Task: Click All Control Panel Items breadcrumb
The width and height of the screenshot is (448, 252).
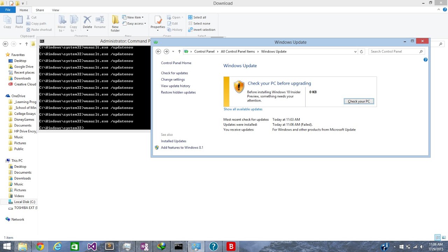Action: pyautogui.click(x=238, y=51)
